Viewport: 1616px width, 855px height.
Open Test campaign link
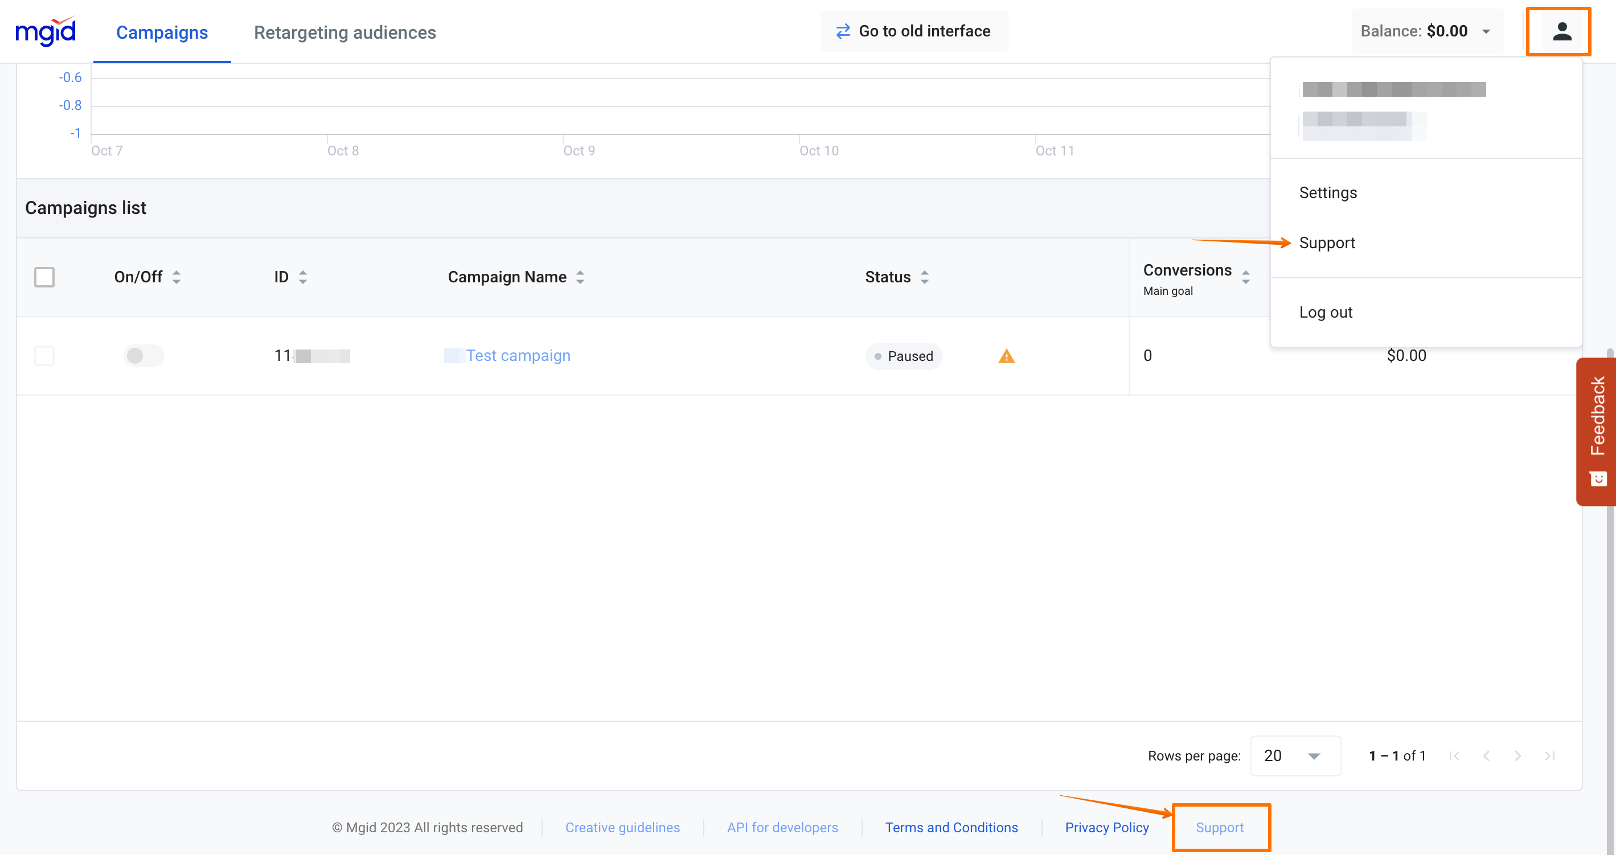(x=518, y=356)
